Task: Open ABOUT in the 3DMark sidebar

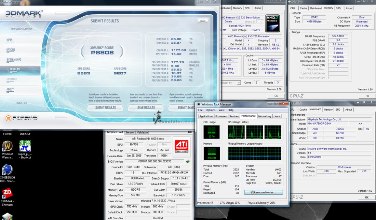Action: 10,89
